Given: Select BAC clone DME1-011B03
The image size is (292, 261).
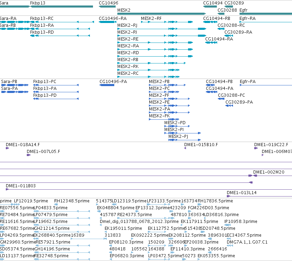Looking at the screenshot, I should [21, 186].
